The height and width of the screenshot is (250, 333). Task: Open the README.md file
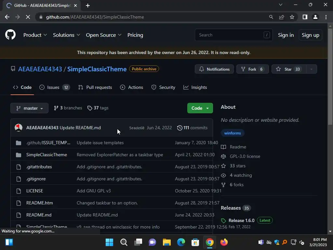pos(39,215)
